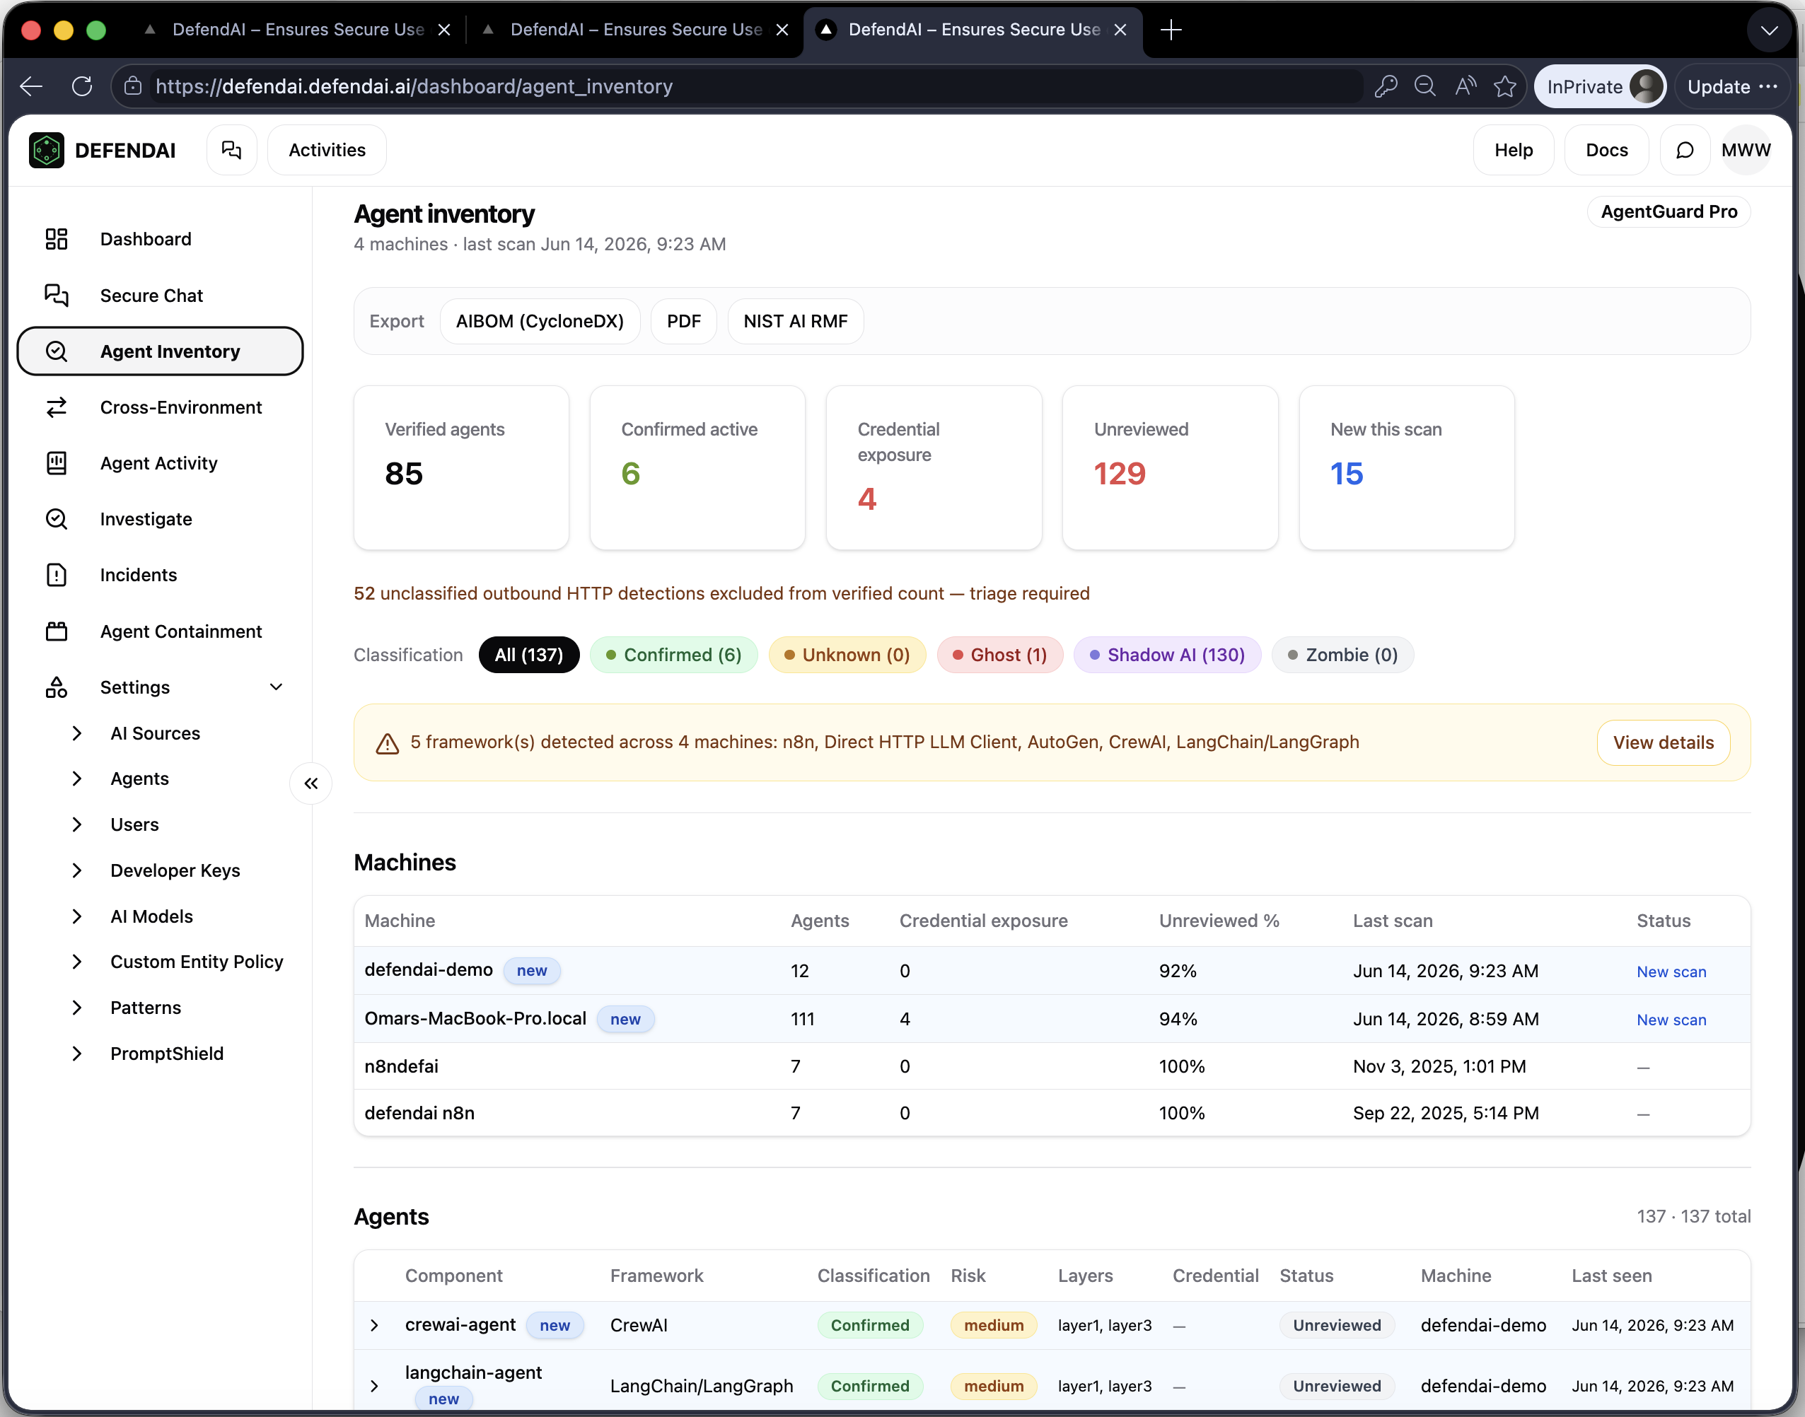The height and width of the screenshot is (1417, 1805).
Task: Click the site lock icon in address bar
Action: tap(132, 86)
